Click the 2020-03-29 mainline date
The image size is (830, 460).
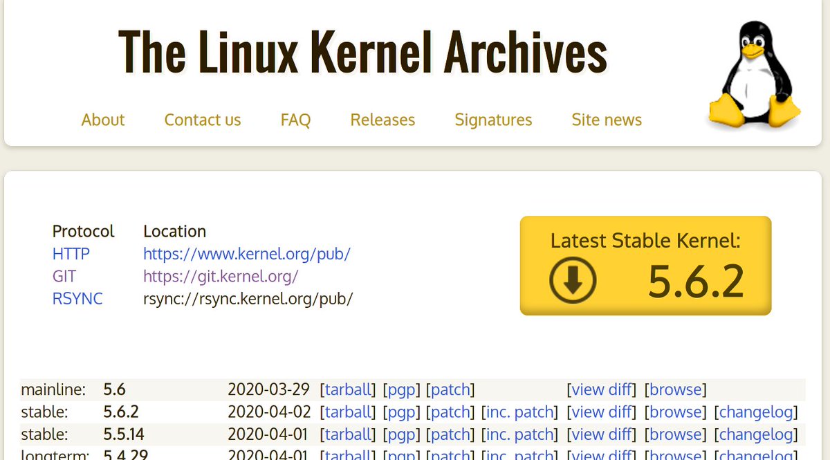(269, 389)
